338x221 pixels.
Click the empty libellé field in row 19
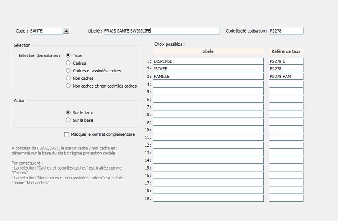point(208,198)
